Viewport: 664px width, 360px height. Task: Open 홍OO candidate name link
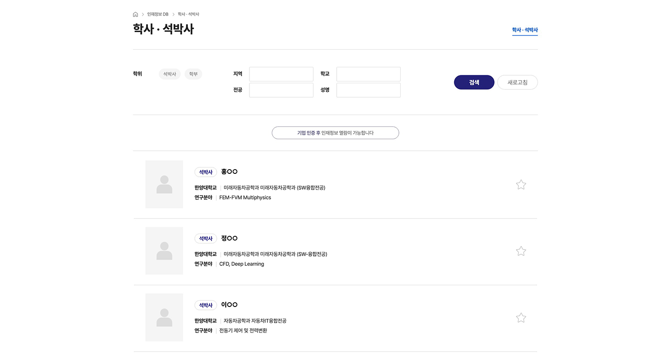point(229,171)
